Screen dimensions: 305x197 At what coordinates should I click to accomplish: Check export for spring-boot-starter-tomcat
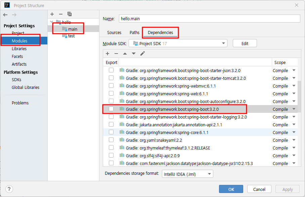(x=111, y=78)
